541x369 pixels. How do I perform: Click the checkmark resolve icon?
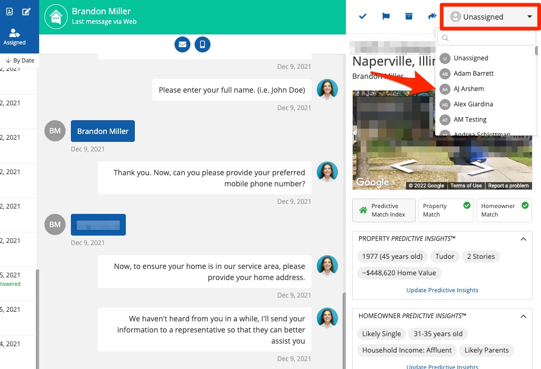[363, 16]
